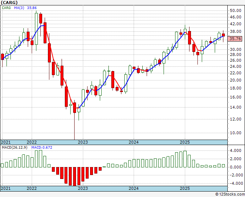Select 2021 on the MACD timeline
Viewport: 245px width, 197px height.
tap(6, 188)
